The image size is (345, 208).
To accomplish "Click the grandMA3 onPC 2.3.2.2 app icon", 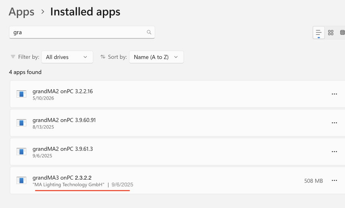I will (21, 180).
